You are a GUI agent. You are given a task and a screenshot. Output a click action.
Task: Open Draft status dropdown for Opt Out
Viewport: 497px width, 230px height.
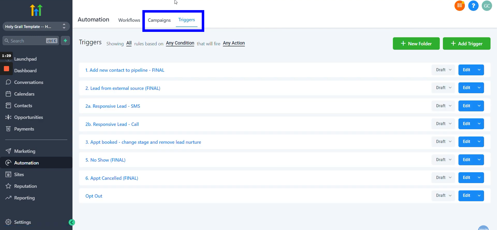443,196
